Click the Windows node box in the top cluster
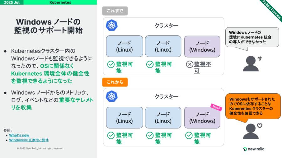The width and height of the screenshot is (282, 158). (x=202, y=47)
